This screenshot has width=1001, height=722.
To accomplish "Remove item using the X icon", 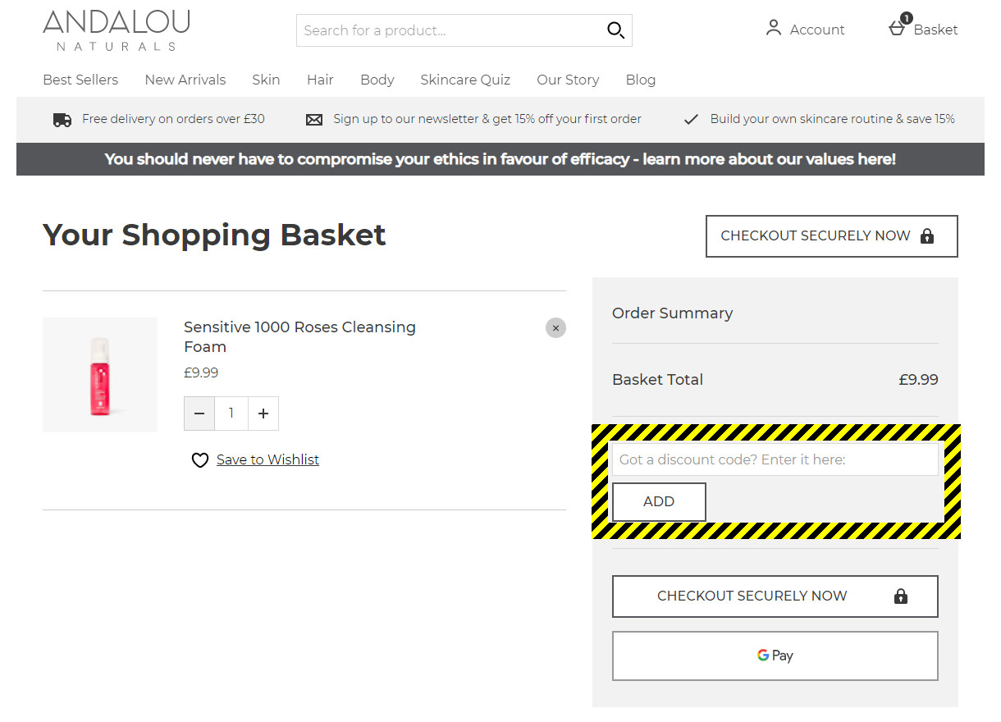I will point(555,328).
